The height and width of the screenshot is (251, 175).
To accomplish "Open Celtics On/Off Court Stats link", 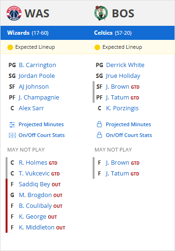I will pyautogui.click(x=129, y=135).
